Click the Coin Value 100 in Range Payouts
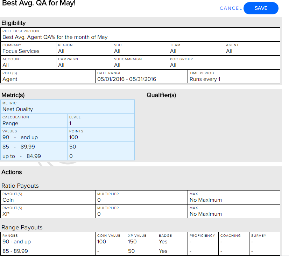 111,239
